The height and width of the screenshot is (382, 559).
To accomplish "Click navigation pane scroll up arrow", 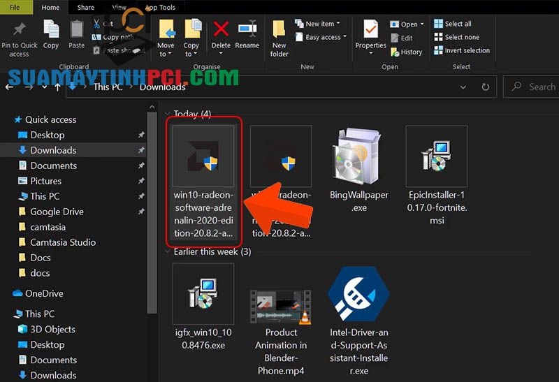I will pos(152,107).
